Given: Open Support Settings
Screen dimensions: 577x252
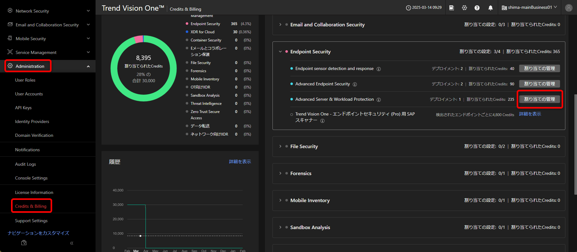Looking at the screenshot, I should coord(31,221).
